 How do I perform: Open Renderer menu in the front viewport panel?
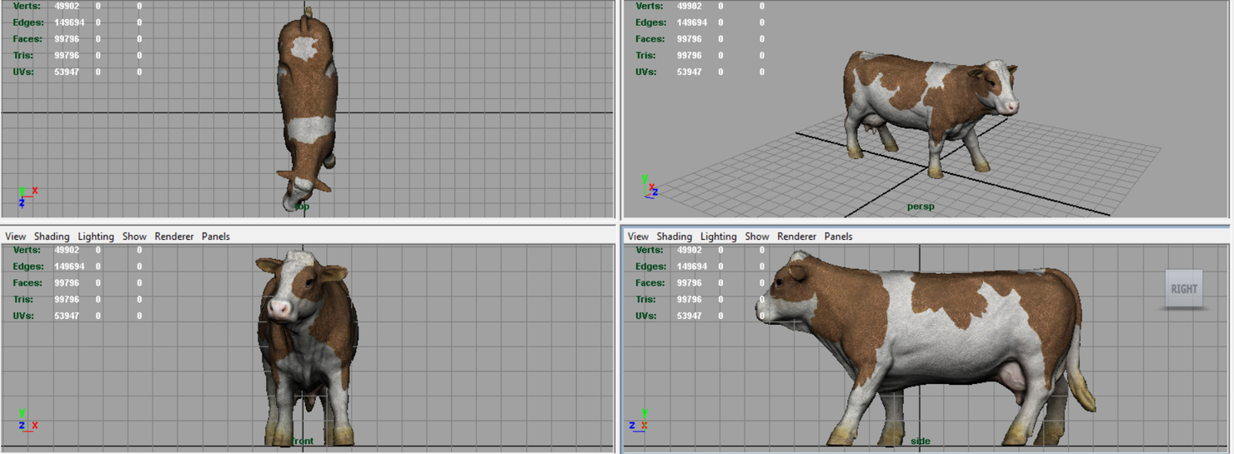(174, 237)
